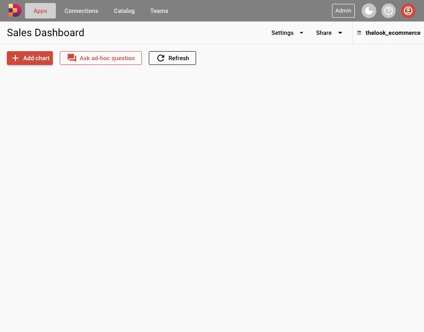Click the Sales Dashboard title

click(x=46, y=33)
